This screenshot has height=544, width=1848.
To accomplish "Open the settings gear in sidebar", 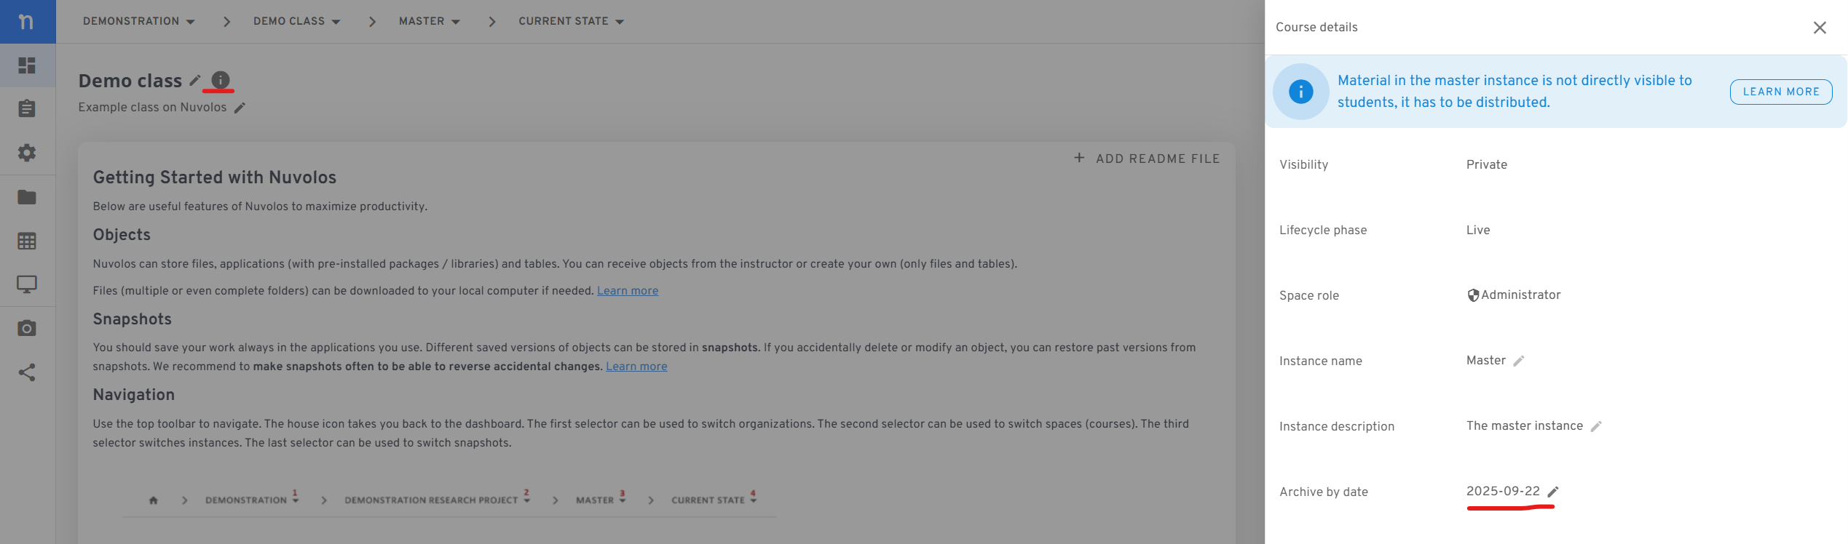I will [x=27, y=153].
